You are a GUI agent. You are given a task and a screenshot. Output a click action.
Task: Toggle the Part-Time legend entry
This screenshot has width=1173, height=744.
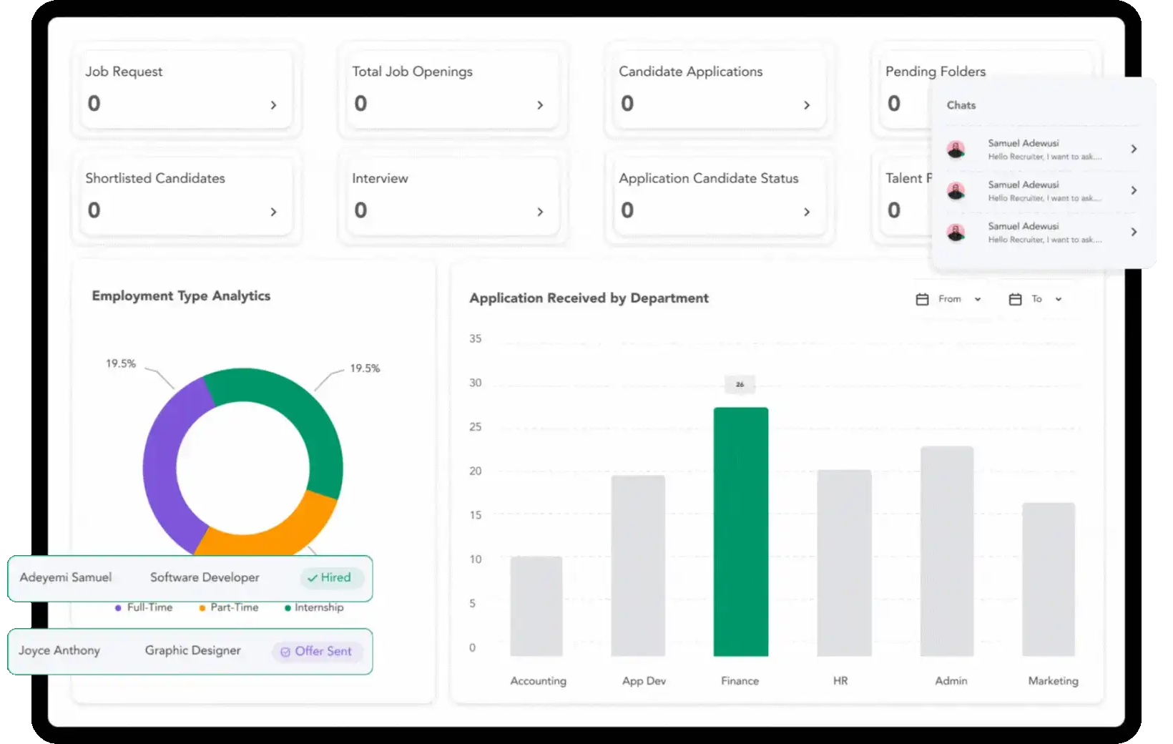(228, 607)
